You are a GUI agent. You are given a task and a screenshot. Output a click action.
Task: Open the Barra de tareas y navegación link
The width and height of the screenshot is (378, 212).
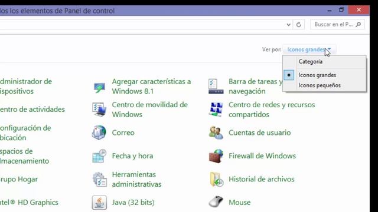pos(256,87)
